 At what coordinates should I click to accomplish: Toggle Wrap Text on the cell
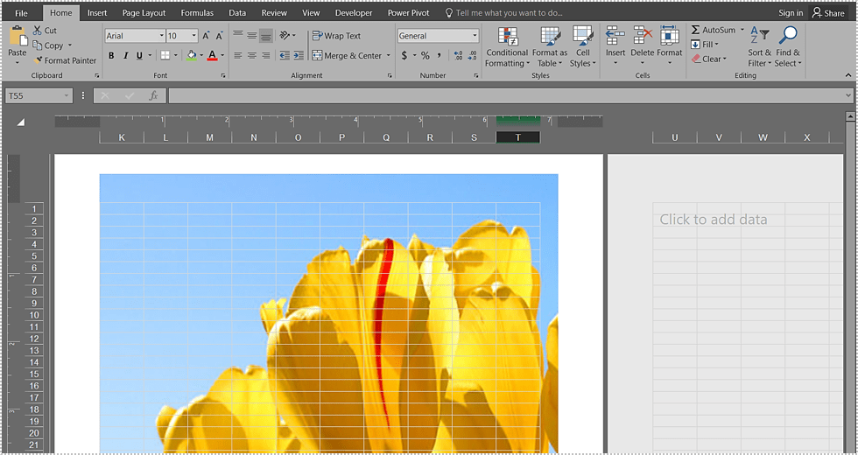pyautogui.click(x=336, y=36)
